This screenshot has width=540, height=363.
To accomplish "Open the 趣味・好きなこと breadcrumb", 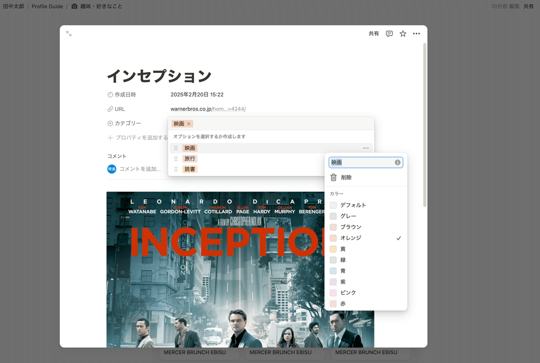I will (x=101, y=6).
